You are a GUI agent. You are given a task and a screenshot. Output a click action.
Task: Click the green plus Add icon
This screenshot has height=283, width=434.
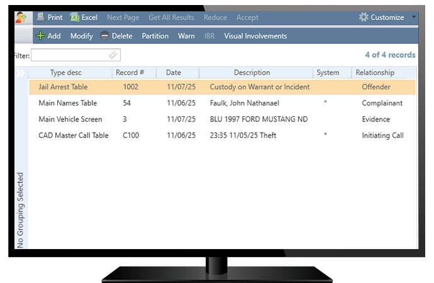pyautogui.click(x=40, y=36)
